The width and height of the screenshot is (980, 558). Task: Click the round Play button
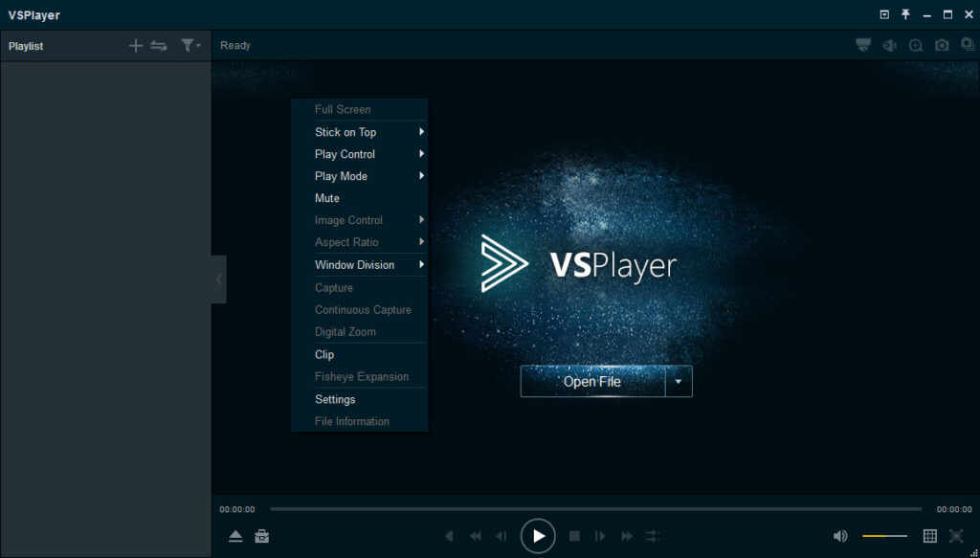click(538, 535)
